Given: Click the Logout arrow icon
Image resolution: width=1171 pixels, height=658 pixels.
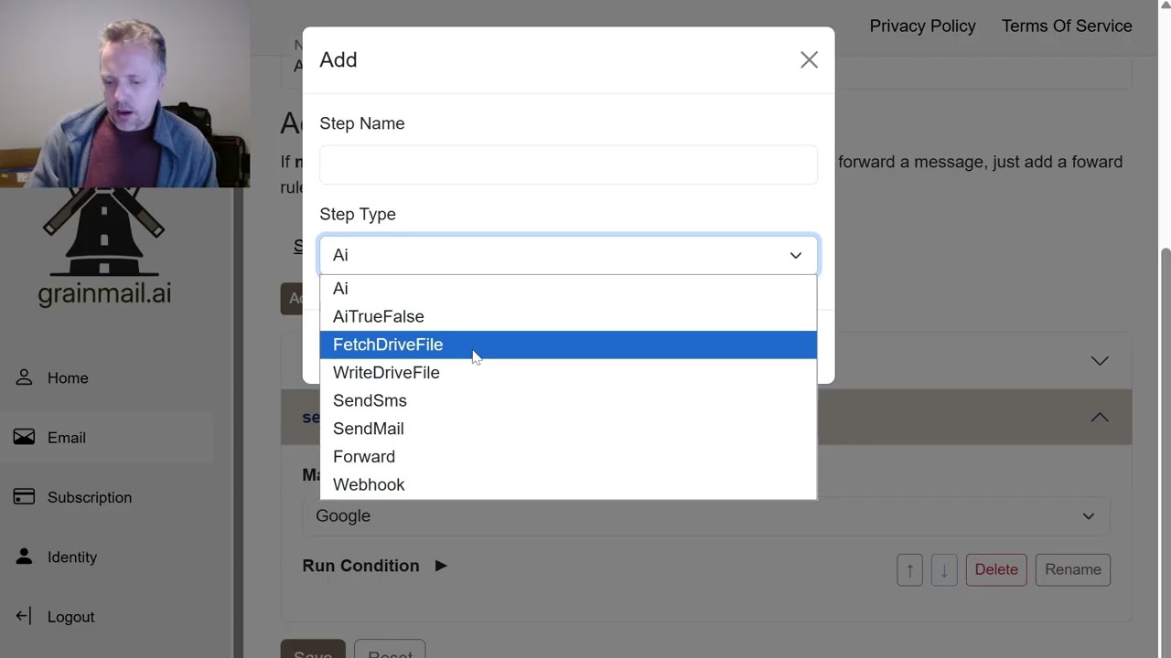Looking at the screenshot, I should [x=24, y=616].
